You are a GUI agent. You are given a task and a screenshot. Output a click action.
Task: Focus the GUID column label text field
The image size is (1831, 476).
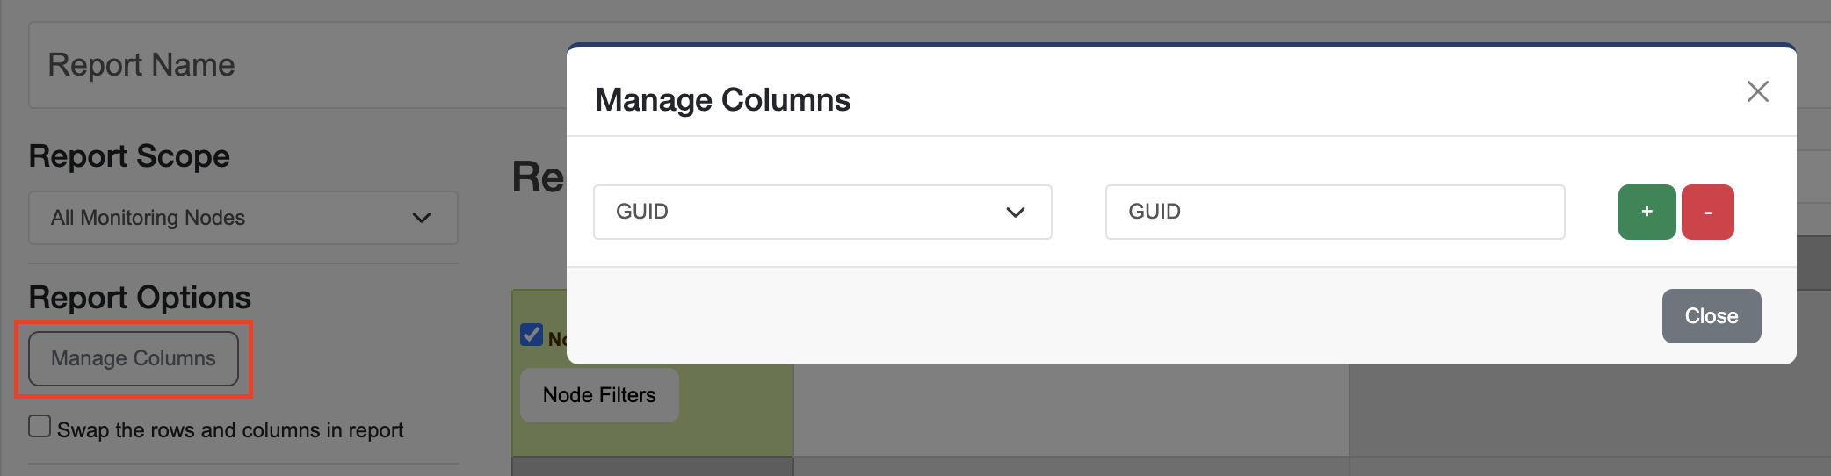(x=1334, y=212)
